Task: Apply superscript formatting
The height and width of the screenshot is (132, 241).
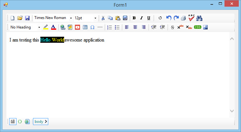Action: (180, 27)
